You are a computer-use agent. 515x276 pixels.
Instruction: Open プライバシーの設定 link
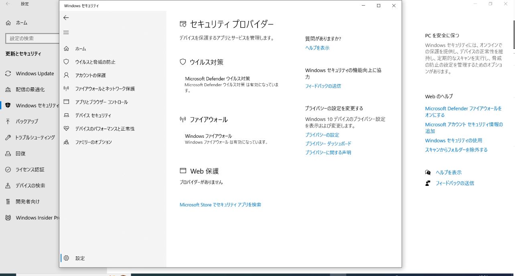(322, 135)
